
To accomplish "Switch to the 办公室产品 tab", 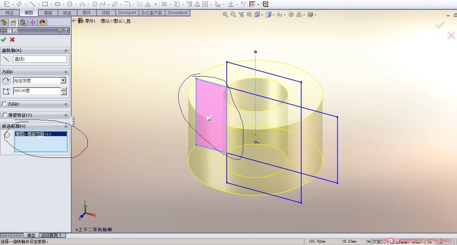I will [x=151, y=13].
